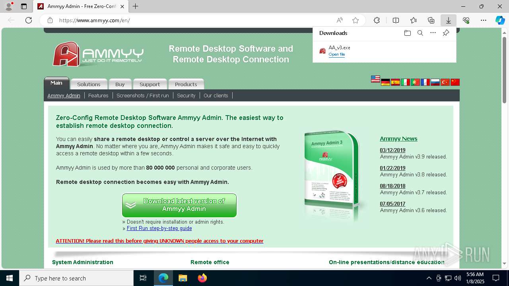Toggle the Split screen icon

click(x=396, y=20)
